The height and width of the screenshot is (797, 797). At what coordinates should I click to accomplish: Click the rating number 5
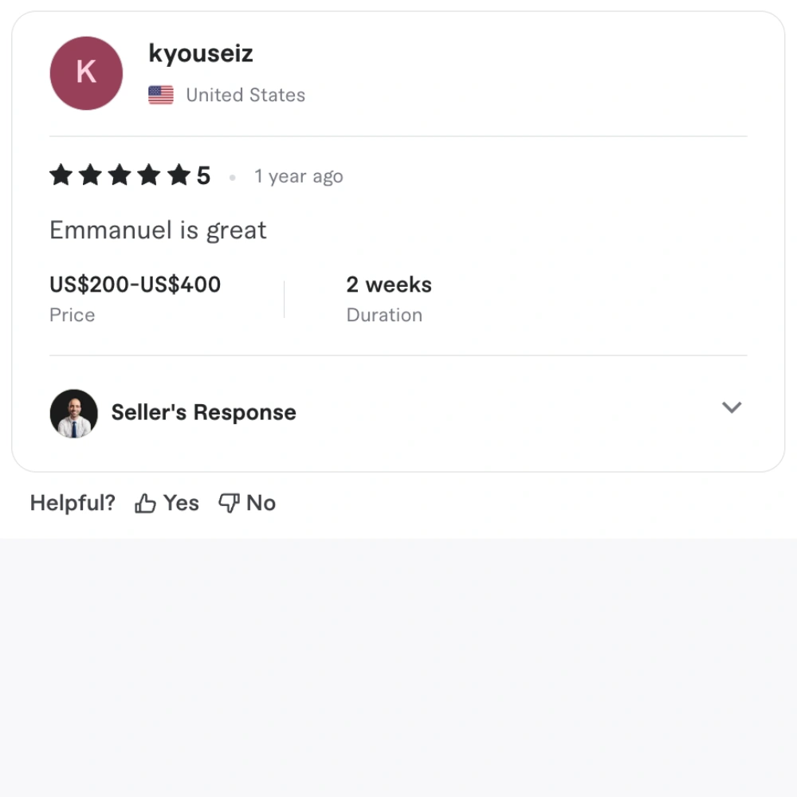pyautogui.click(x=203, y=176)
